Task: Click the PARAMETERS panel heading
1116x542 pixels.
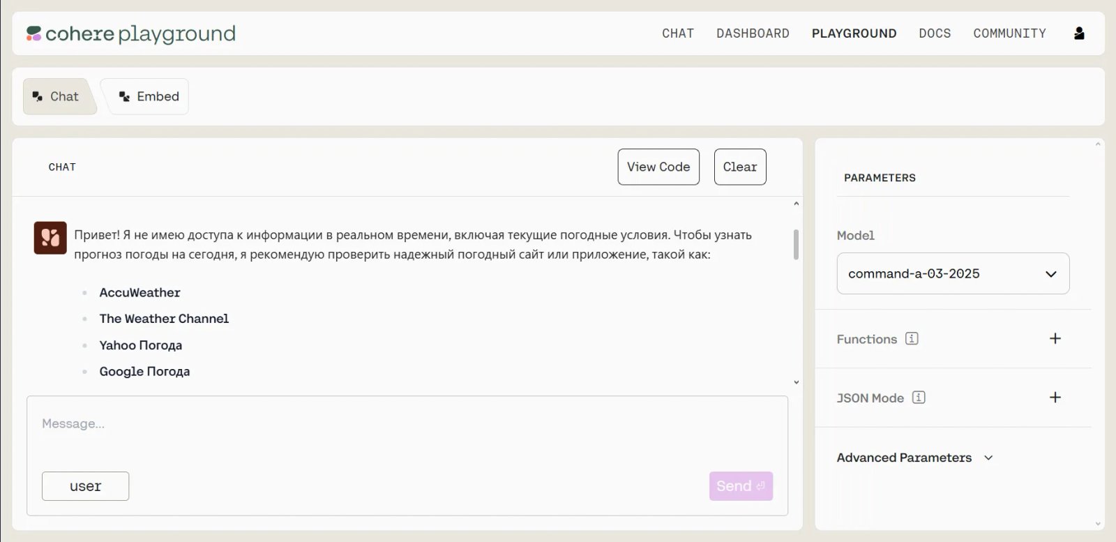Action: coord(880,178)
